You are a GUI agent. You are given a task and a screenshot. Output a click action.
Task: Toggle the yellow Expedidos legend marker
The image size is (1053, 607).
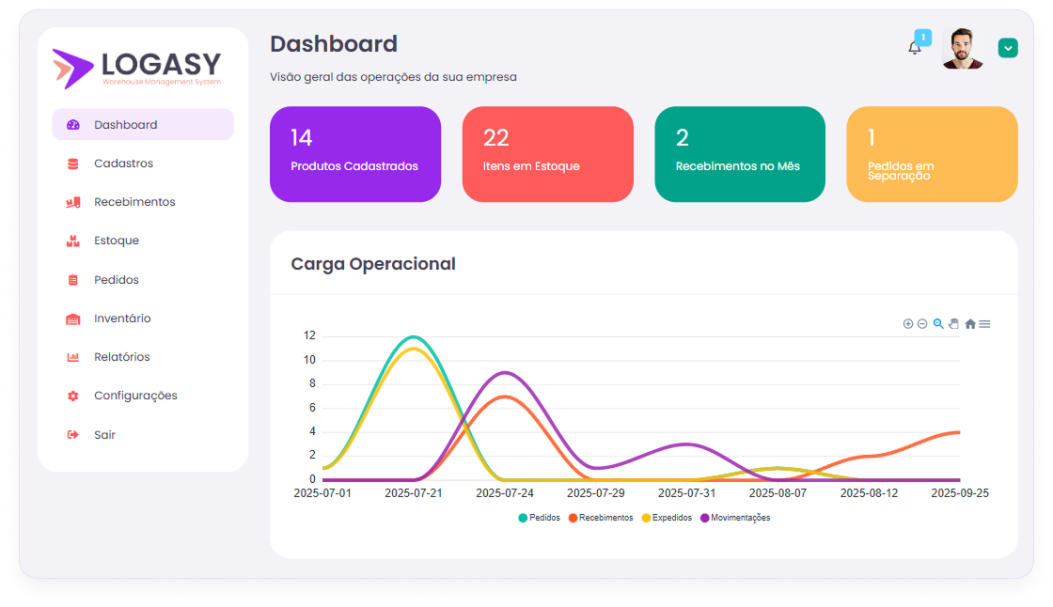[646, 518]
